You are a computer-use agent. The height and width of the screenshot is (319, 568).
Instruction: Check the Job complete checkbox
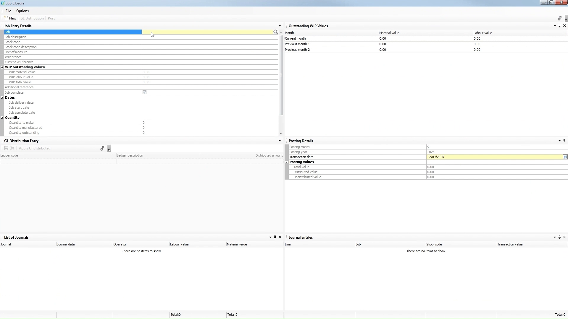click(x=144, y=92)
